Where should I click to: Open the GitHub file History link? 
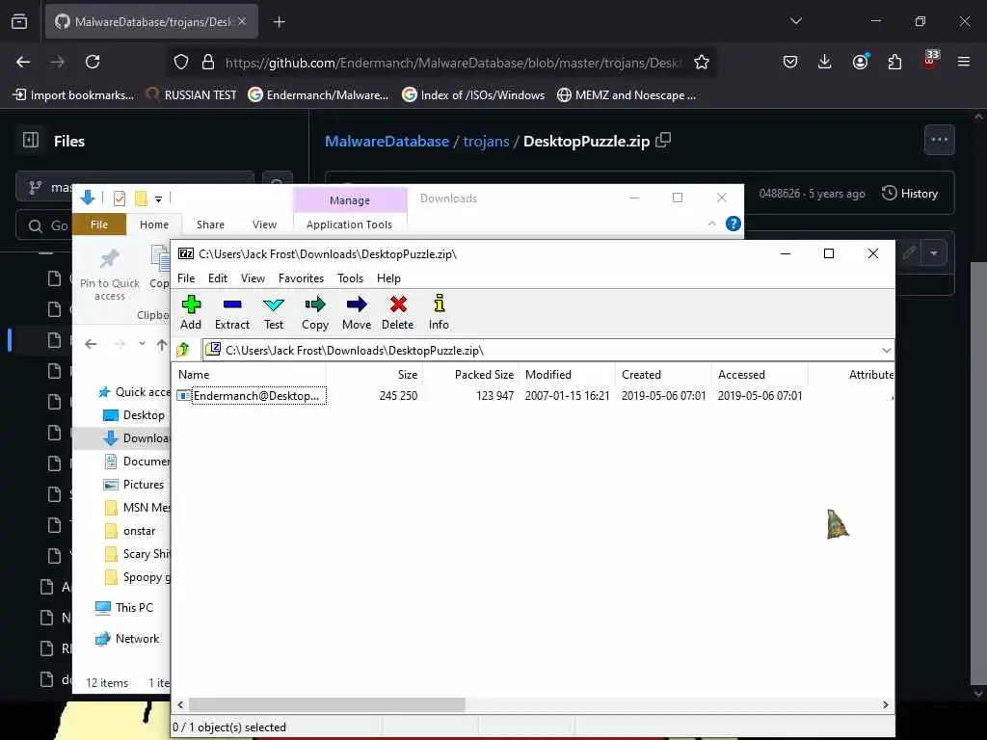(x=910, y=193)
